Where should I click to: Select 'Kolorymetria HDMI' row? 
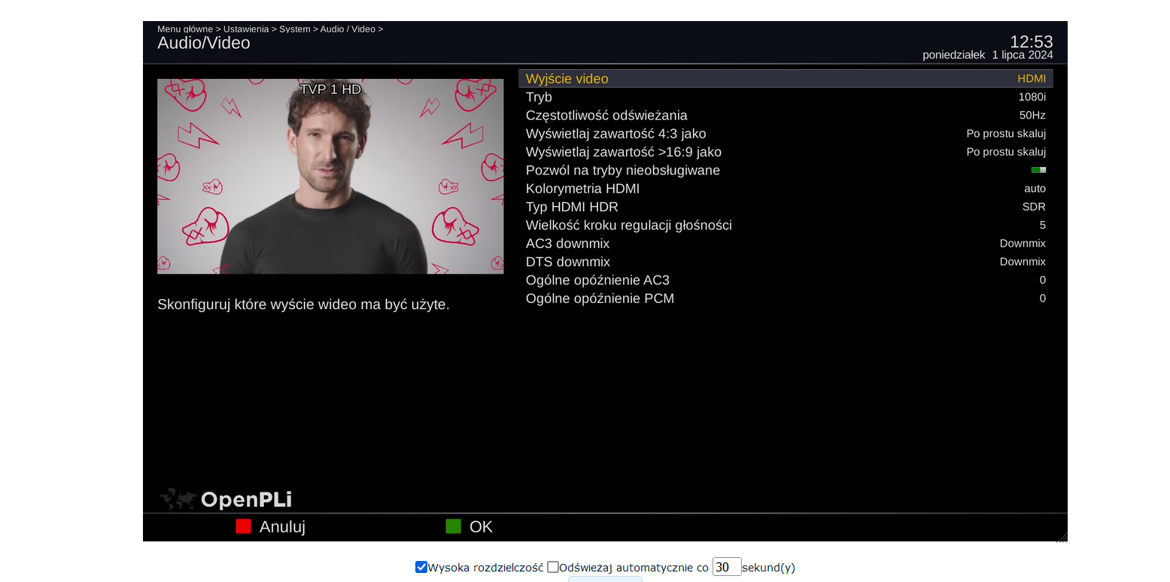[786, 189]
